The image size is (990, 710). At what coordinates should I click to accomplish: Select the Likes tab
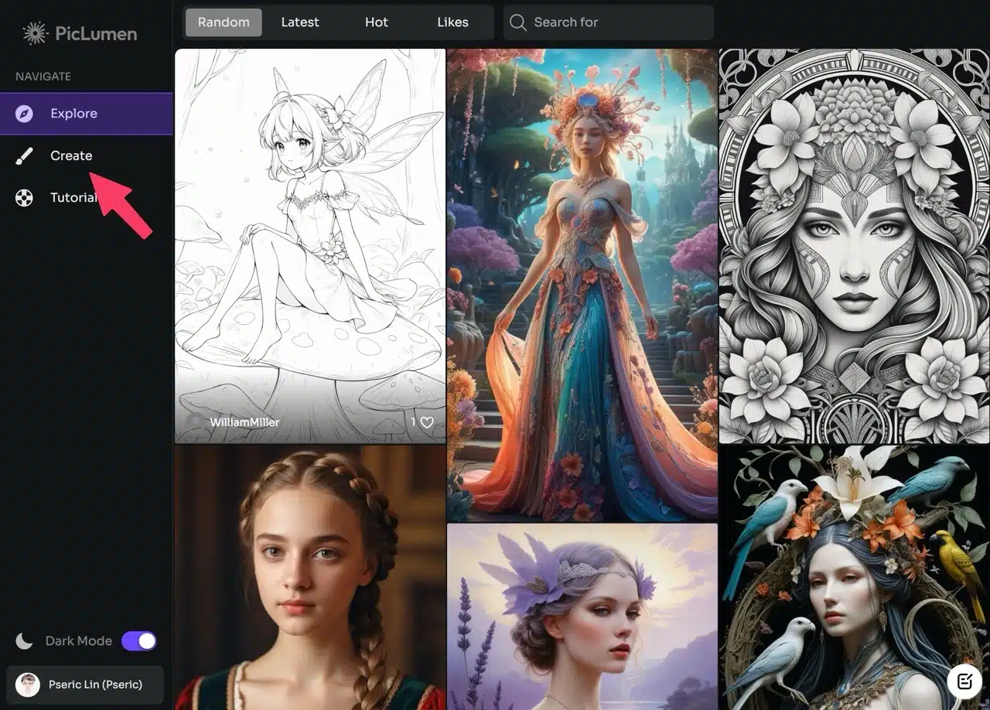tap(452, 22)
